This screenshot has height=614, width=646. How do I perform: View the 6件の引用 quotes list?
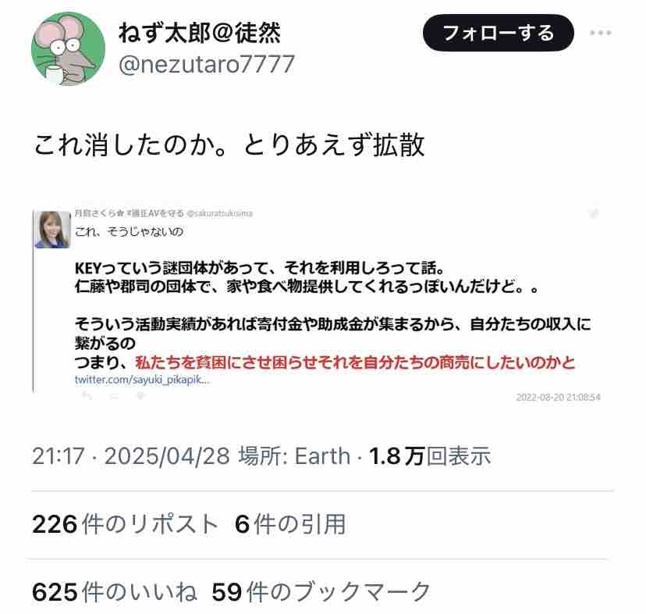pyautogui.click(x=290, y=524)
